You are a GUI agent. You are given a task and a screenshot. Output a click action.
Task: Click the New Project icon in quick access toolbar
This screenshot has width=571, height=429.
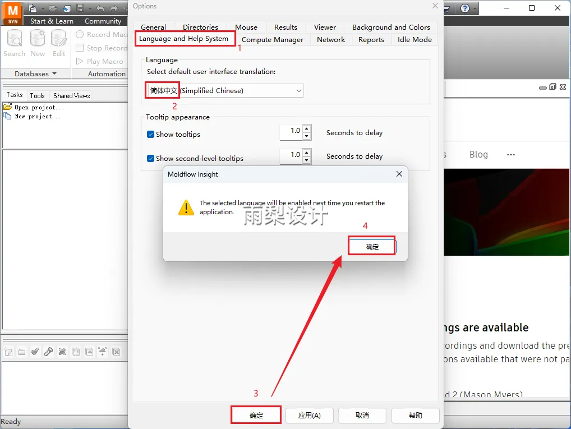coord(33,8)
